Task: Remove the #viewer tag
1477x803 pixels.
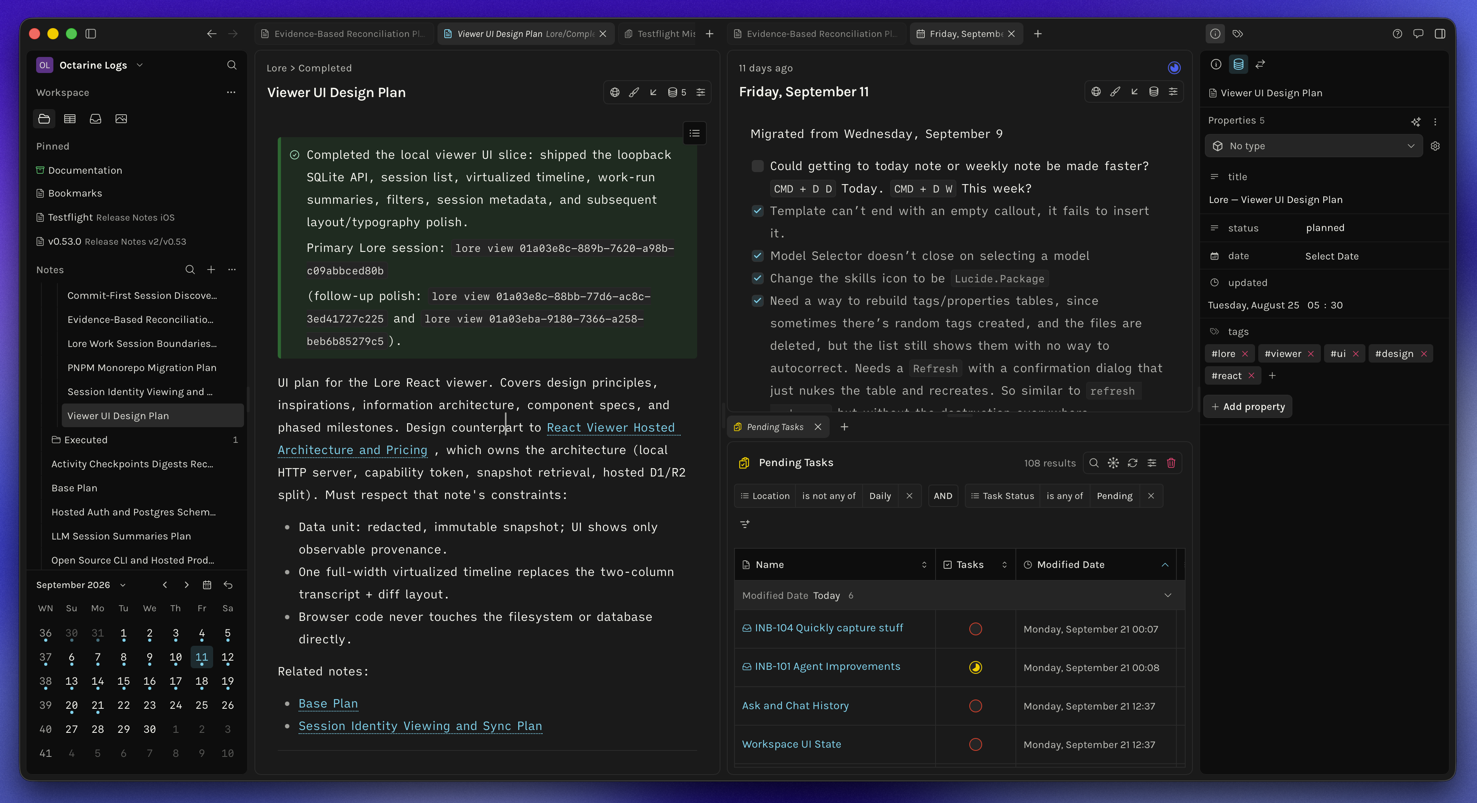Action: tap(1310, 354)
